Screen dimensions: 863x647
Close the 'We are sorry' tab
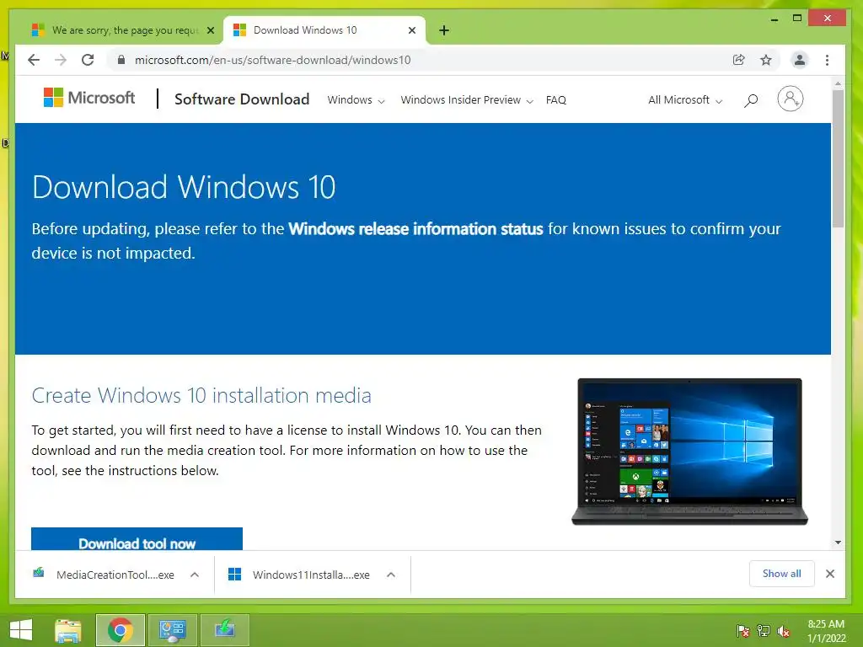pyautogui.click(x=210, y=30)
